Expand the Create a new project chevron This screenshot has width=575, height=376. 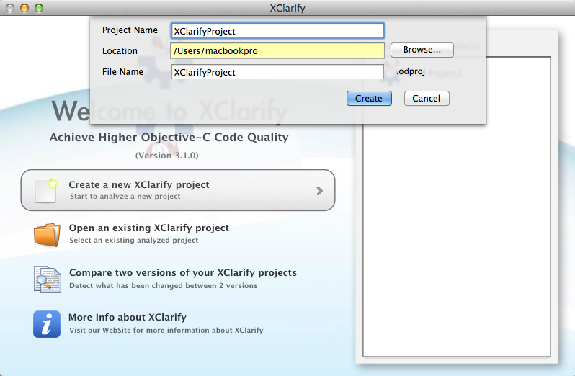[x=319, y=191]
